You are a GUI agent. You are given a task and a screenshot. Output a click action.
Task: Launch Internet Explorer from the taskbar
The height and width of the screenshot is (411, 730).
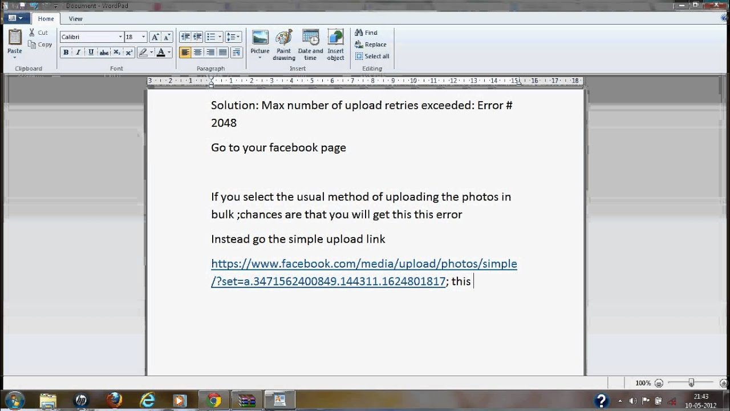coord(147,400)
